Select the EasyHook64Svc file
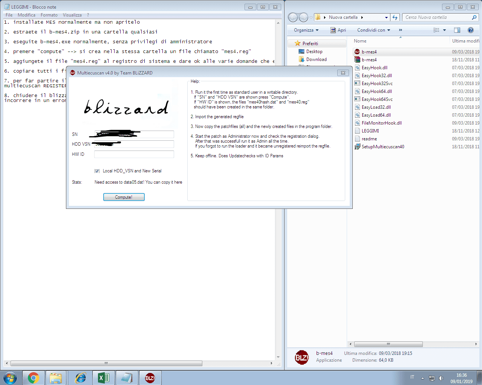482x385 pixels. tap(377, 99)
